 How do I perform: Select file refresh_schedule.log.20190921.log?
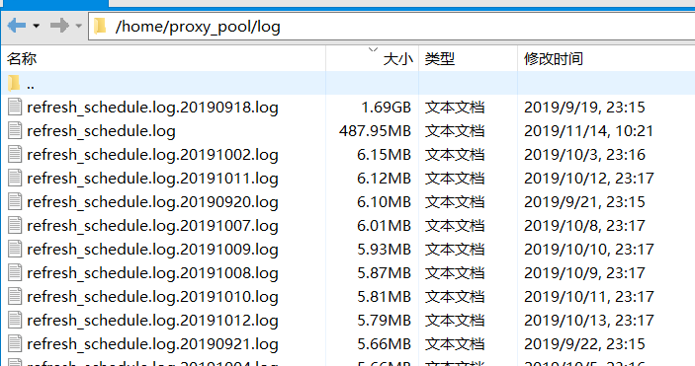coord(152,344)
